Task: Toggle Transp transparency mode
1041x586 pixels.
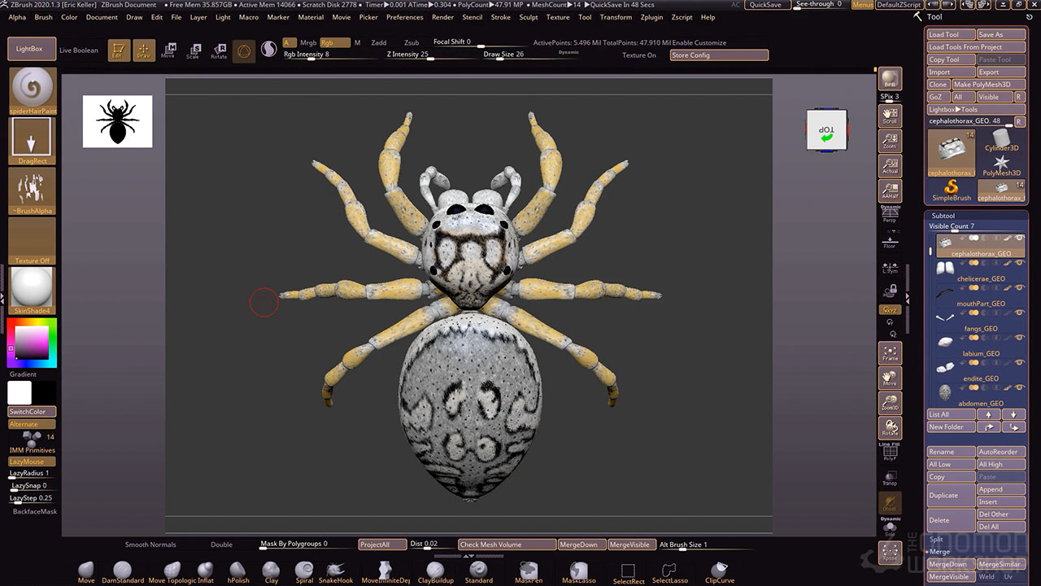Action: point(891,478)
